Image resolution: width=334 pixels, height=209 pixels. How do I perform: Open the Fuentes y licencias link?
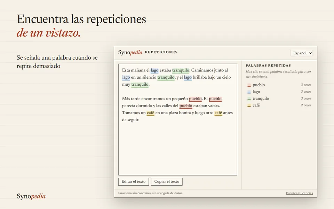[x=299, y=193]
